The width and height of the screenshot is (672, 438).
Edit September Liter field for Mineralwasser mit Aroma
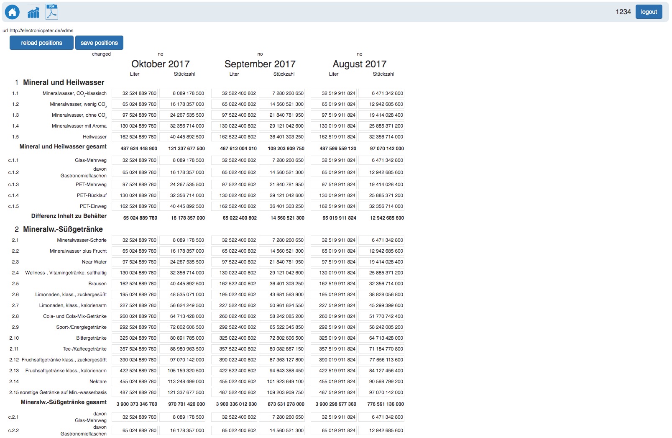pos(234,126)
